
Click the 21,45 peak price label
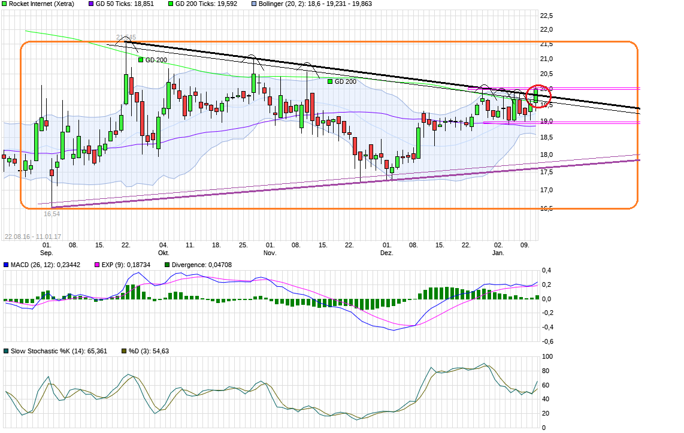coord(126,36)
